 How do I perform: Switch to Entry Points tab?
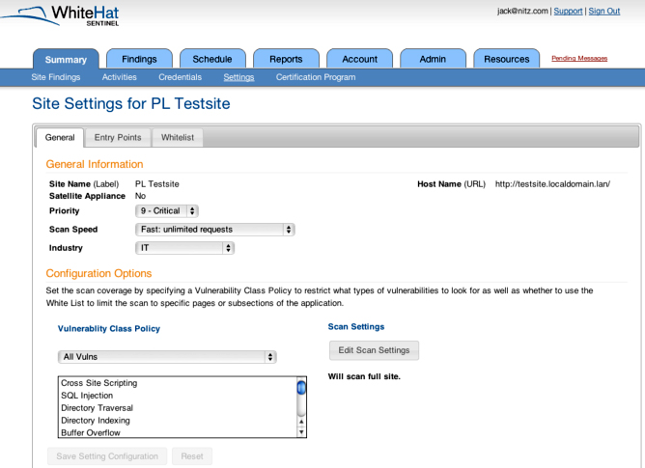tap(118, 137)
